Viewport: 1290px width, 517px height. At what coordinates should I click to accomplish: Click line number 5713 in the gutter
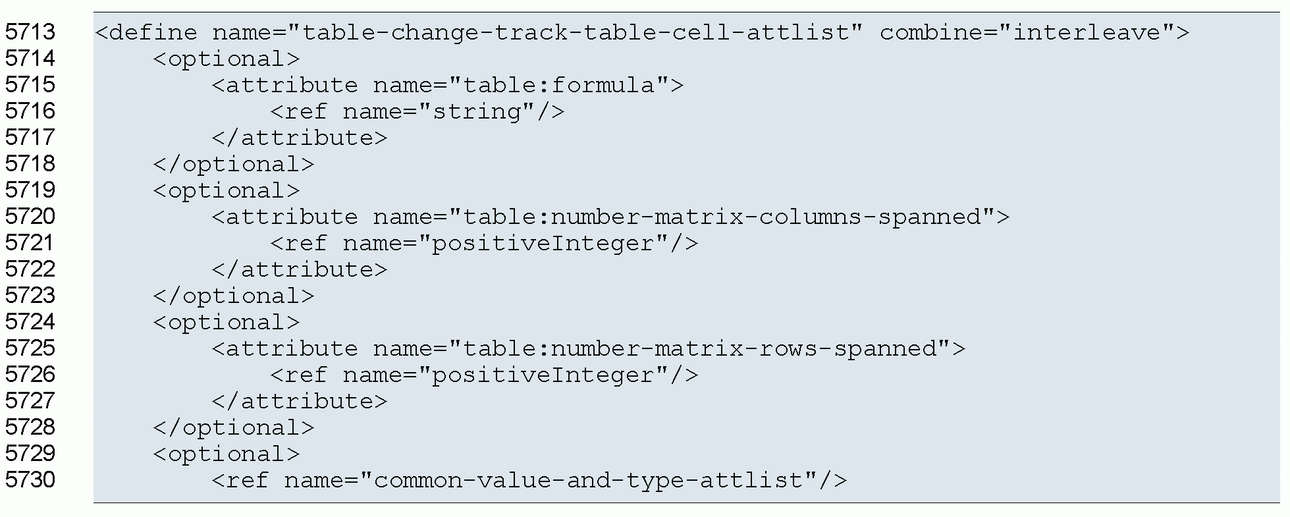point(30,32)
